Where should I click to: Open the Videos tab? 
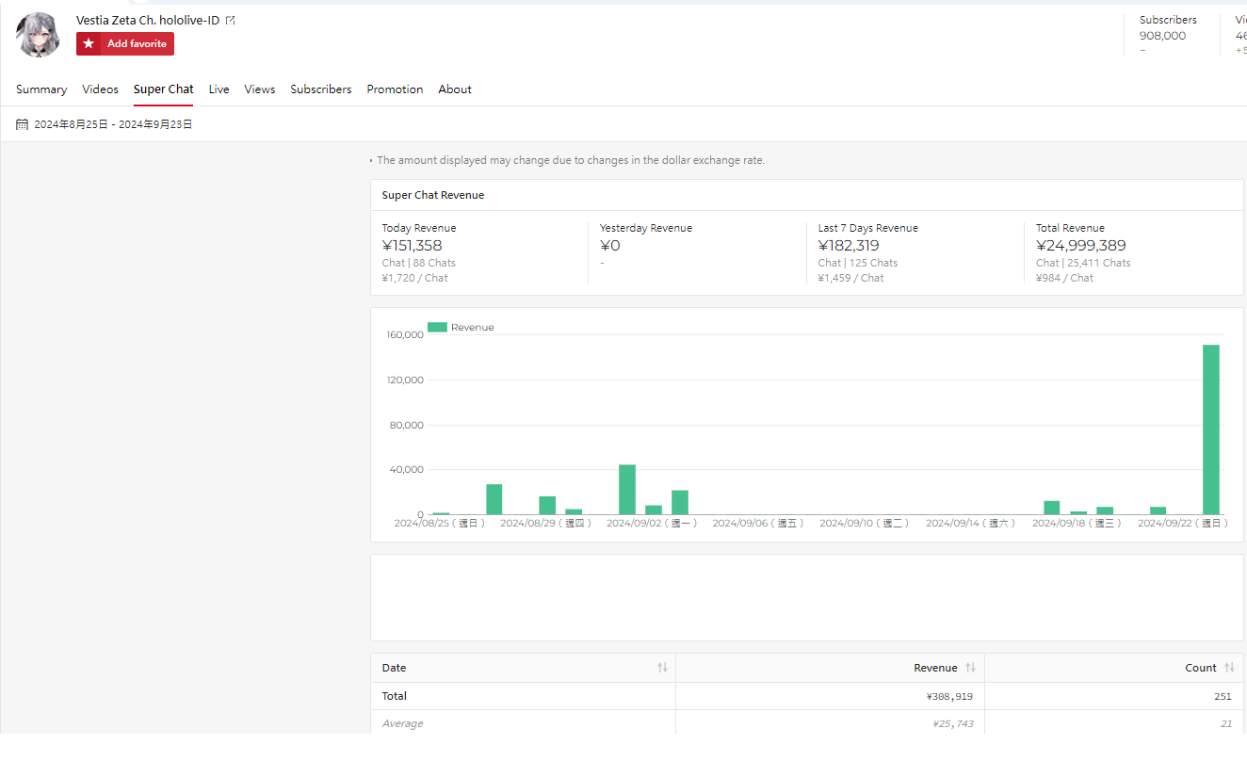[x=100, y=89]
